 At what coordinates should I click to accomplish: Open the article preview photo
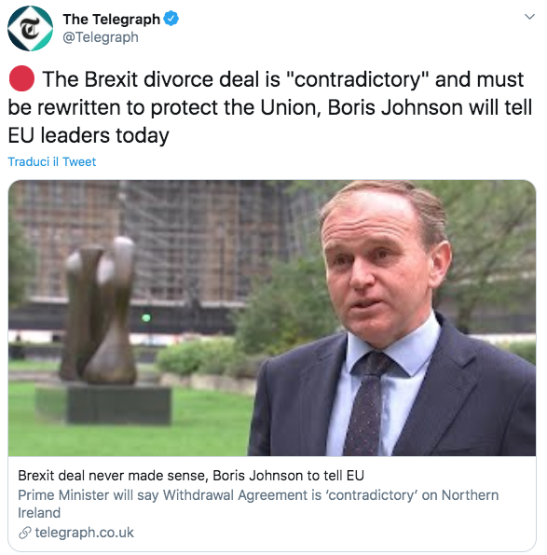(x=272, y=318)
